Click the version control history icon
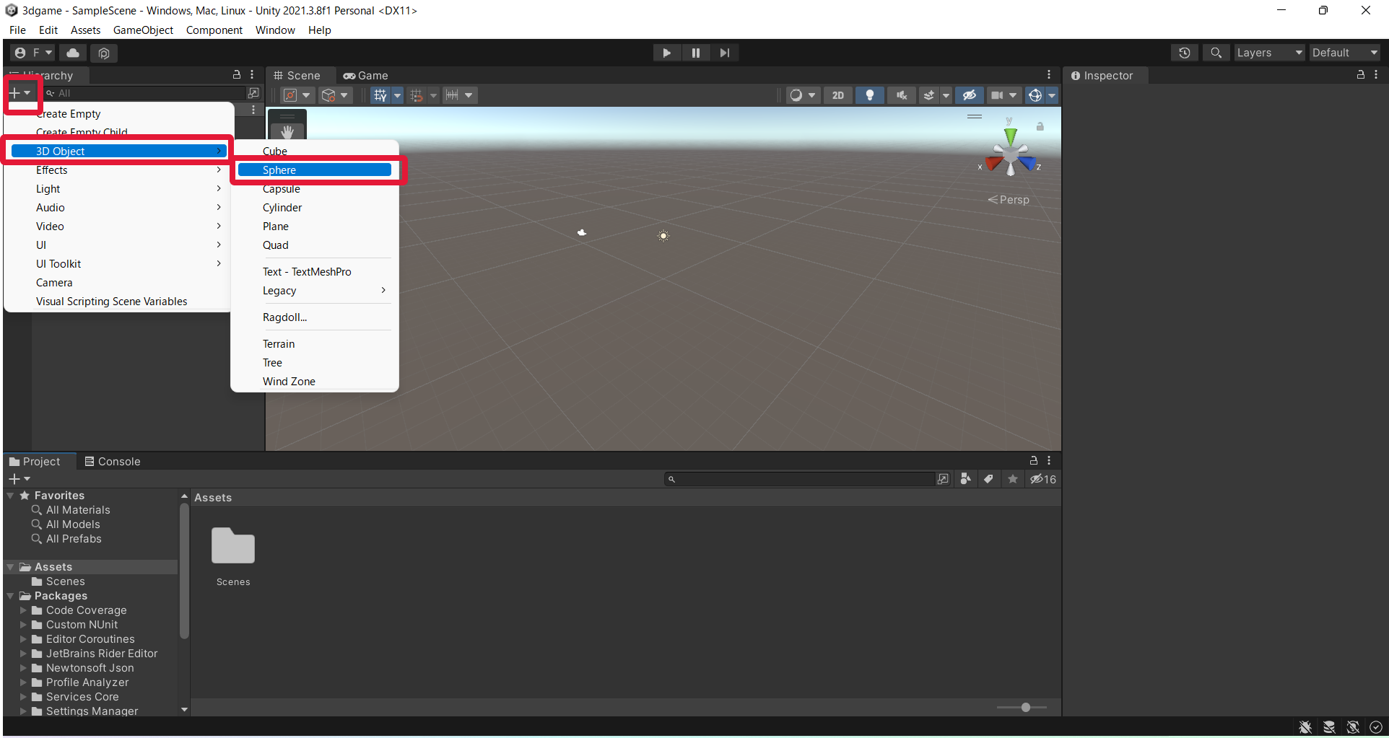 [x=1184, y=52]
